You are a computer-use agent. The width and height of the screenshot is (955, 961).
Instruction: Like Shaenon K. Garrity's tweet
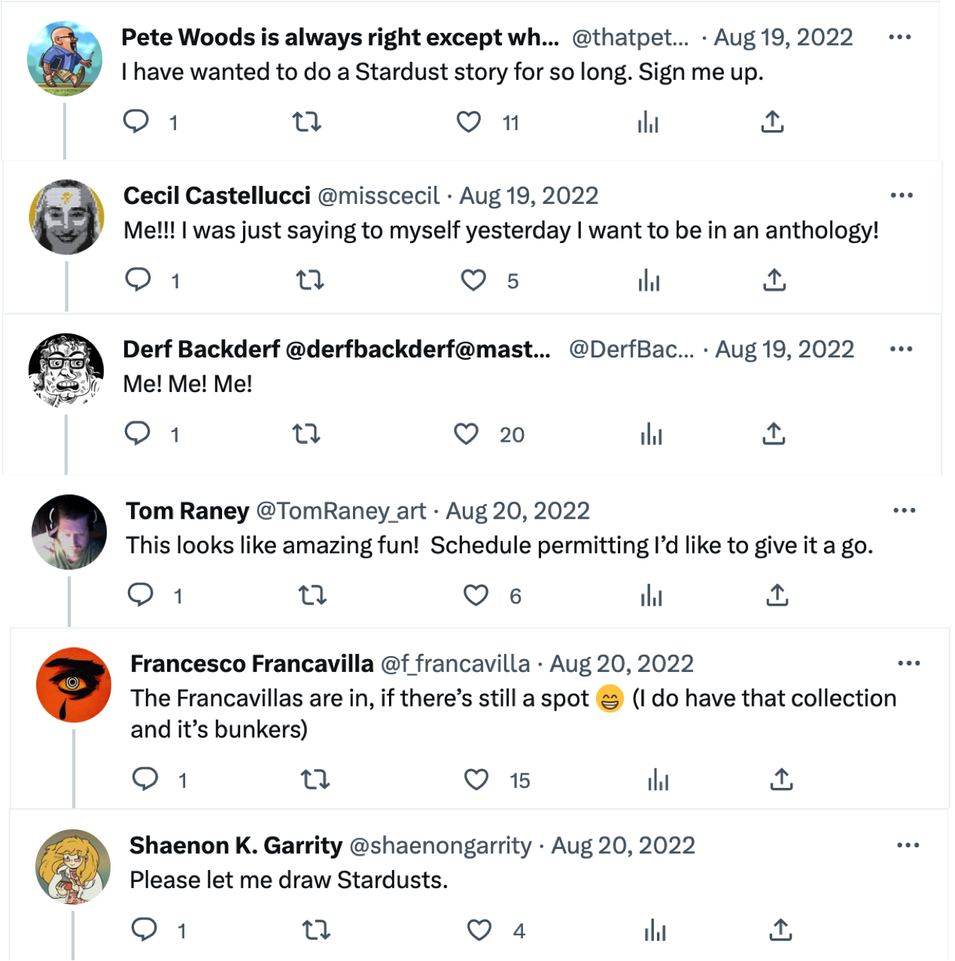[479, 931]
